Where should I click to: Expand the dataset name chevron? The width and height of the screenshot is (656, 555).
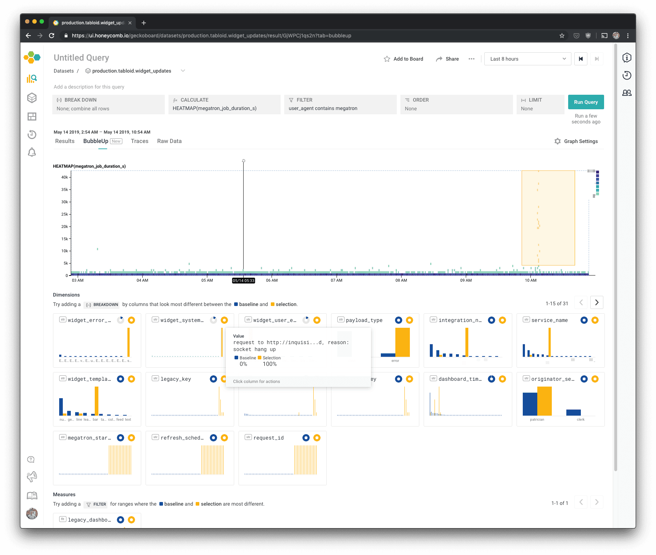pos(183,71)
